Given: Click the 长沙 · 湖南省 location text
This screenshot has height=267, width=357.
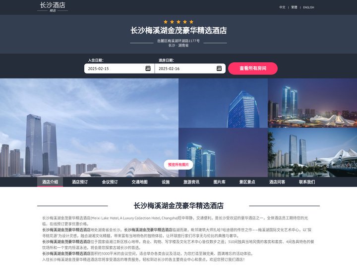Looking at the screenshot, I should point(178,45).
